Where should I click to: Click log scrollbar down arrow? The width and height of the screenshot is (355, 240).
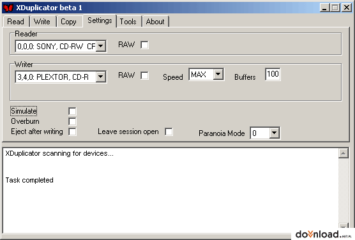click(344, 226)
